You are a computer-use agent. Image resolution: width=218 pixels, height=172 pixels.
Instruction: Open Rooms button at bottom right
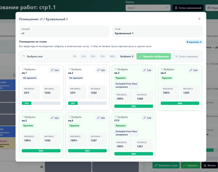pos(210,165)
